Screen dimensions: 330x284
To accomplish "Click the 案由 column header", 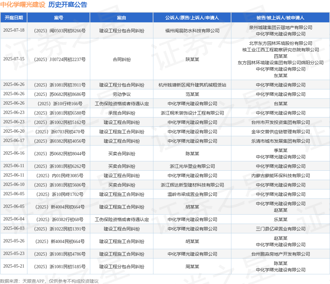I will [121, 18].
